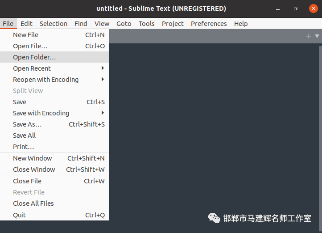Select Open File… menu entry
322x233 pixels.
[54, 46]
